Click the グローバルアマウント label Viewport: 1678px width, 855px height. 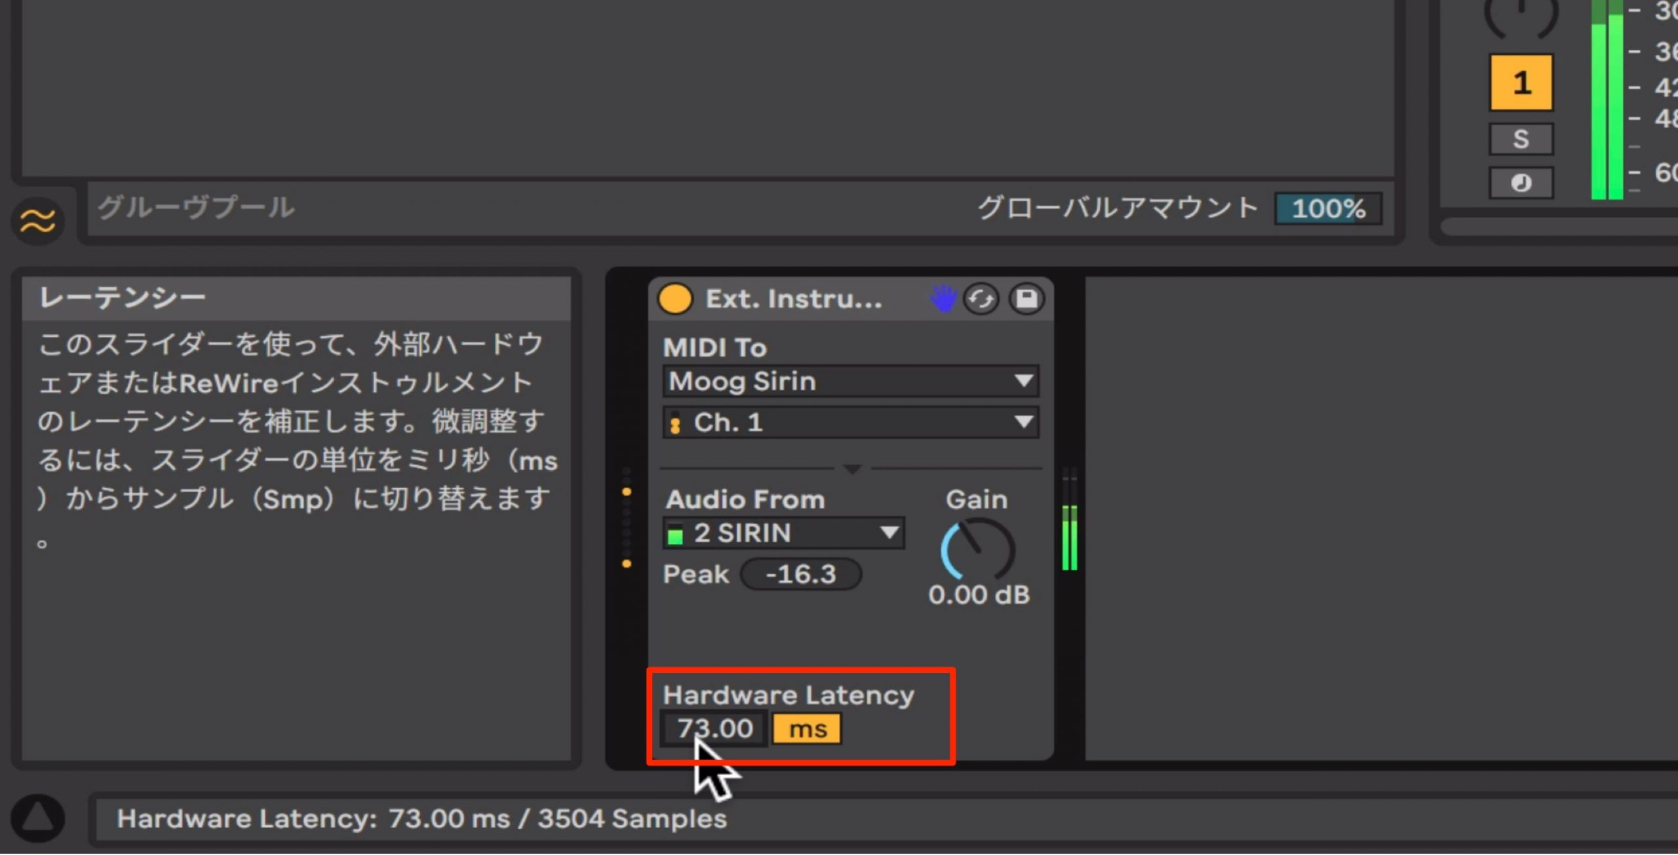[1118, 208]
